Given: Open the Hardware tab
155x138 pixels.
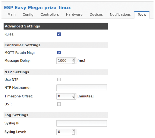Looking at the screenshot, I should [74, 15].
